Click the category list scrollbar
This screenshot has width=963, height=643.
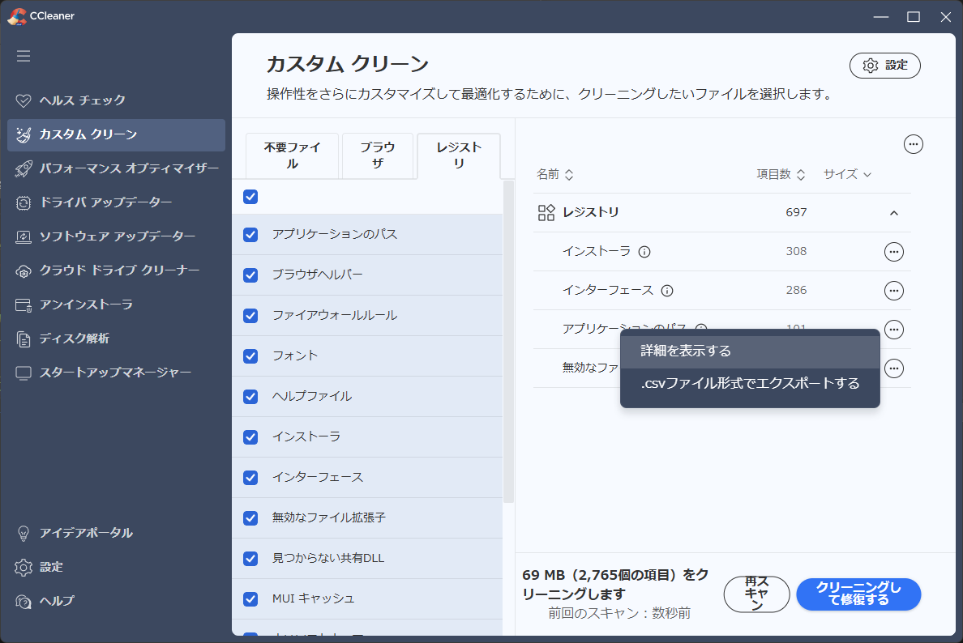click(508, 342)
